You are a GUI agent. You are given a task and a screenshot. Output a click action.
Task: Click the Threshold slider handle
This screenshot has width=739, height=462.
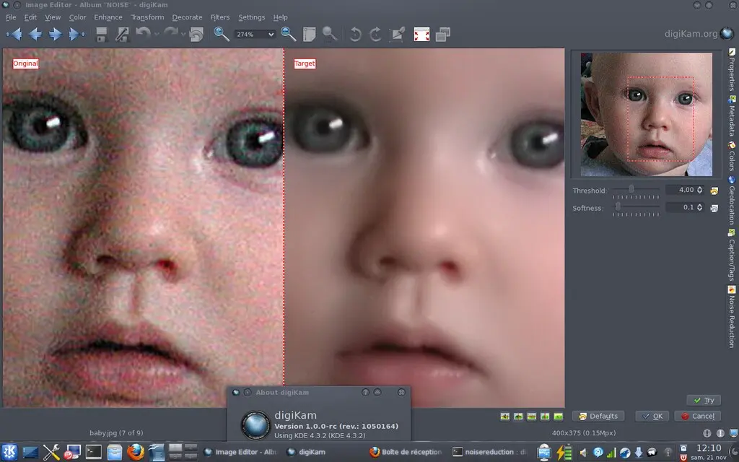[x=631, y=189]
